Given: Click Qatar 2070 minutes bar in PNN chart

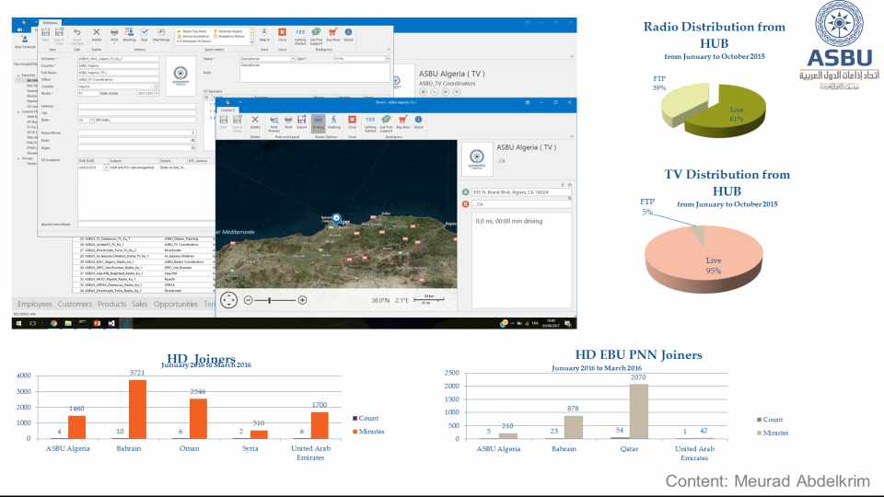Looking at the screenshot, I should point(638,411).
